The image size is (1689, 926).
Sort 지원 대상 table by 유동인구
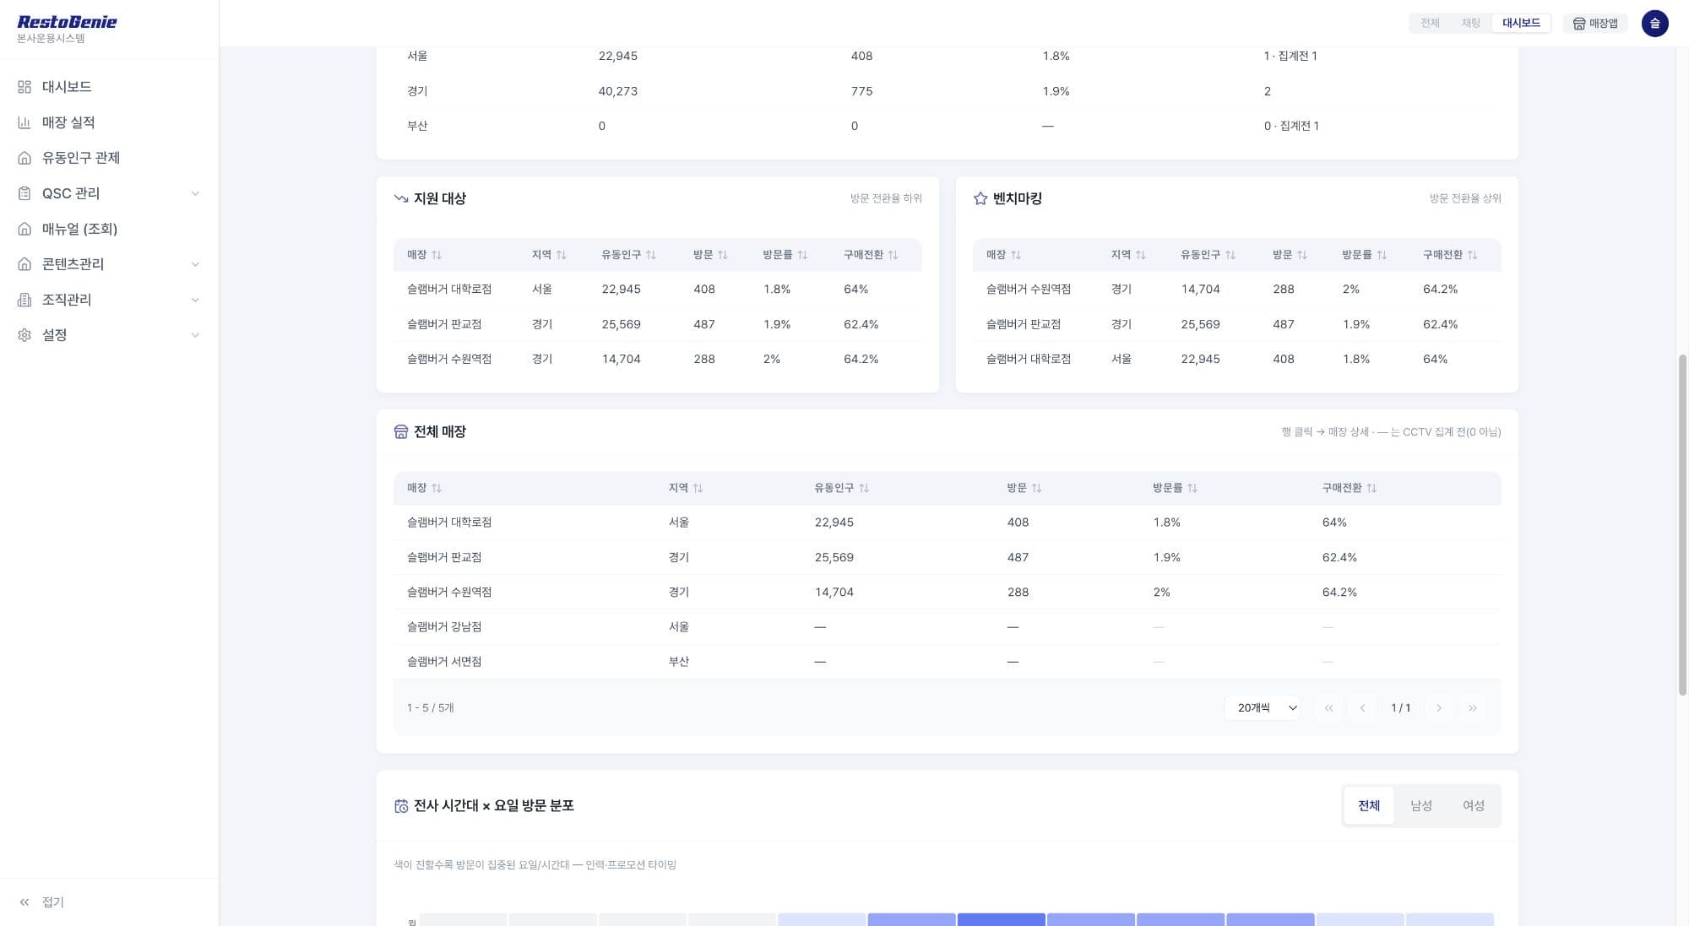click(x=628, y=255)
